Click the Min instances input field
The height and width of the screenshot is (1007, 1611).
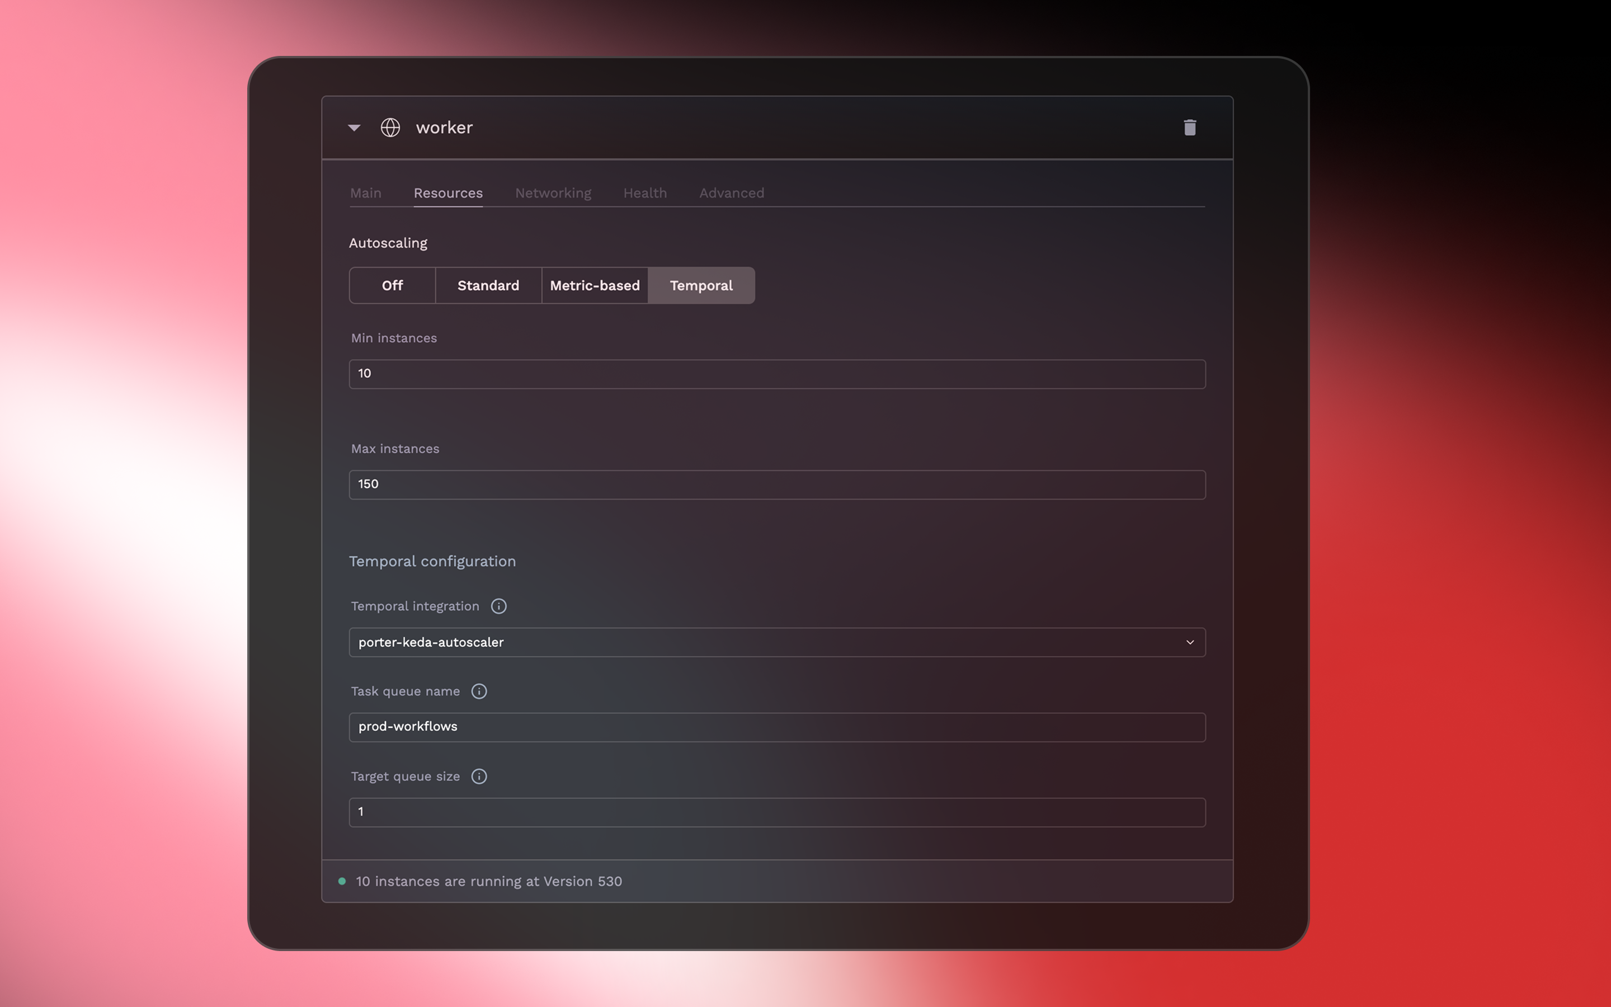[776, 374]
